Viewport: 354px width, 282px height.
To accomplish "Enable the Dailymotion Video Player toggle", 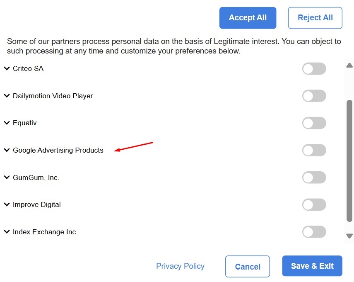I will (x=314, y=95).
